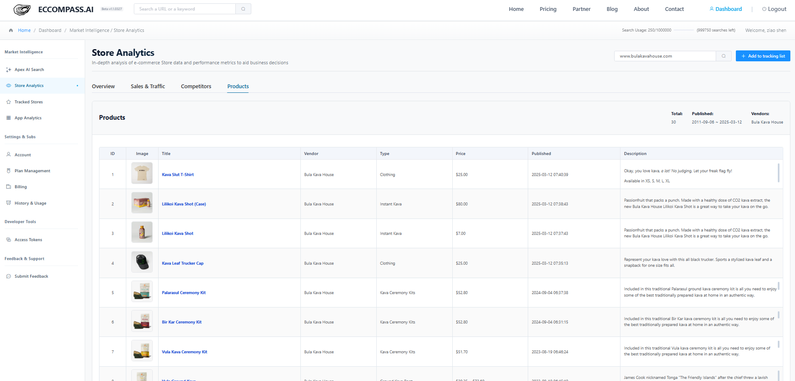Open the Lilikoi Kava Shot (Case) link
795x381 pixels.
tap(184, 204)
